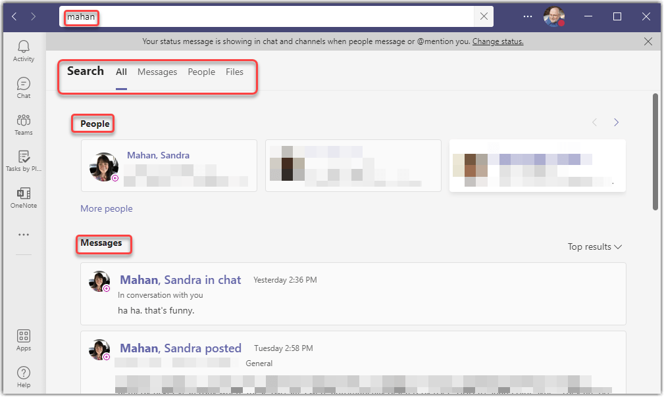The height and width of the screenshot is (397, 664).
Task: Switch to the Files tab
Action: click(x=234, y=72)
